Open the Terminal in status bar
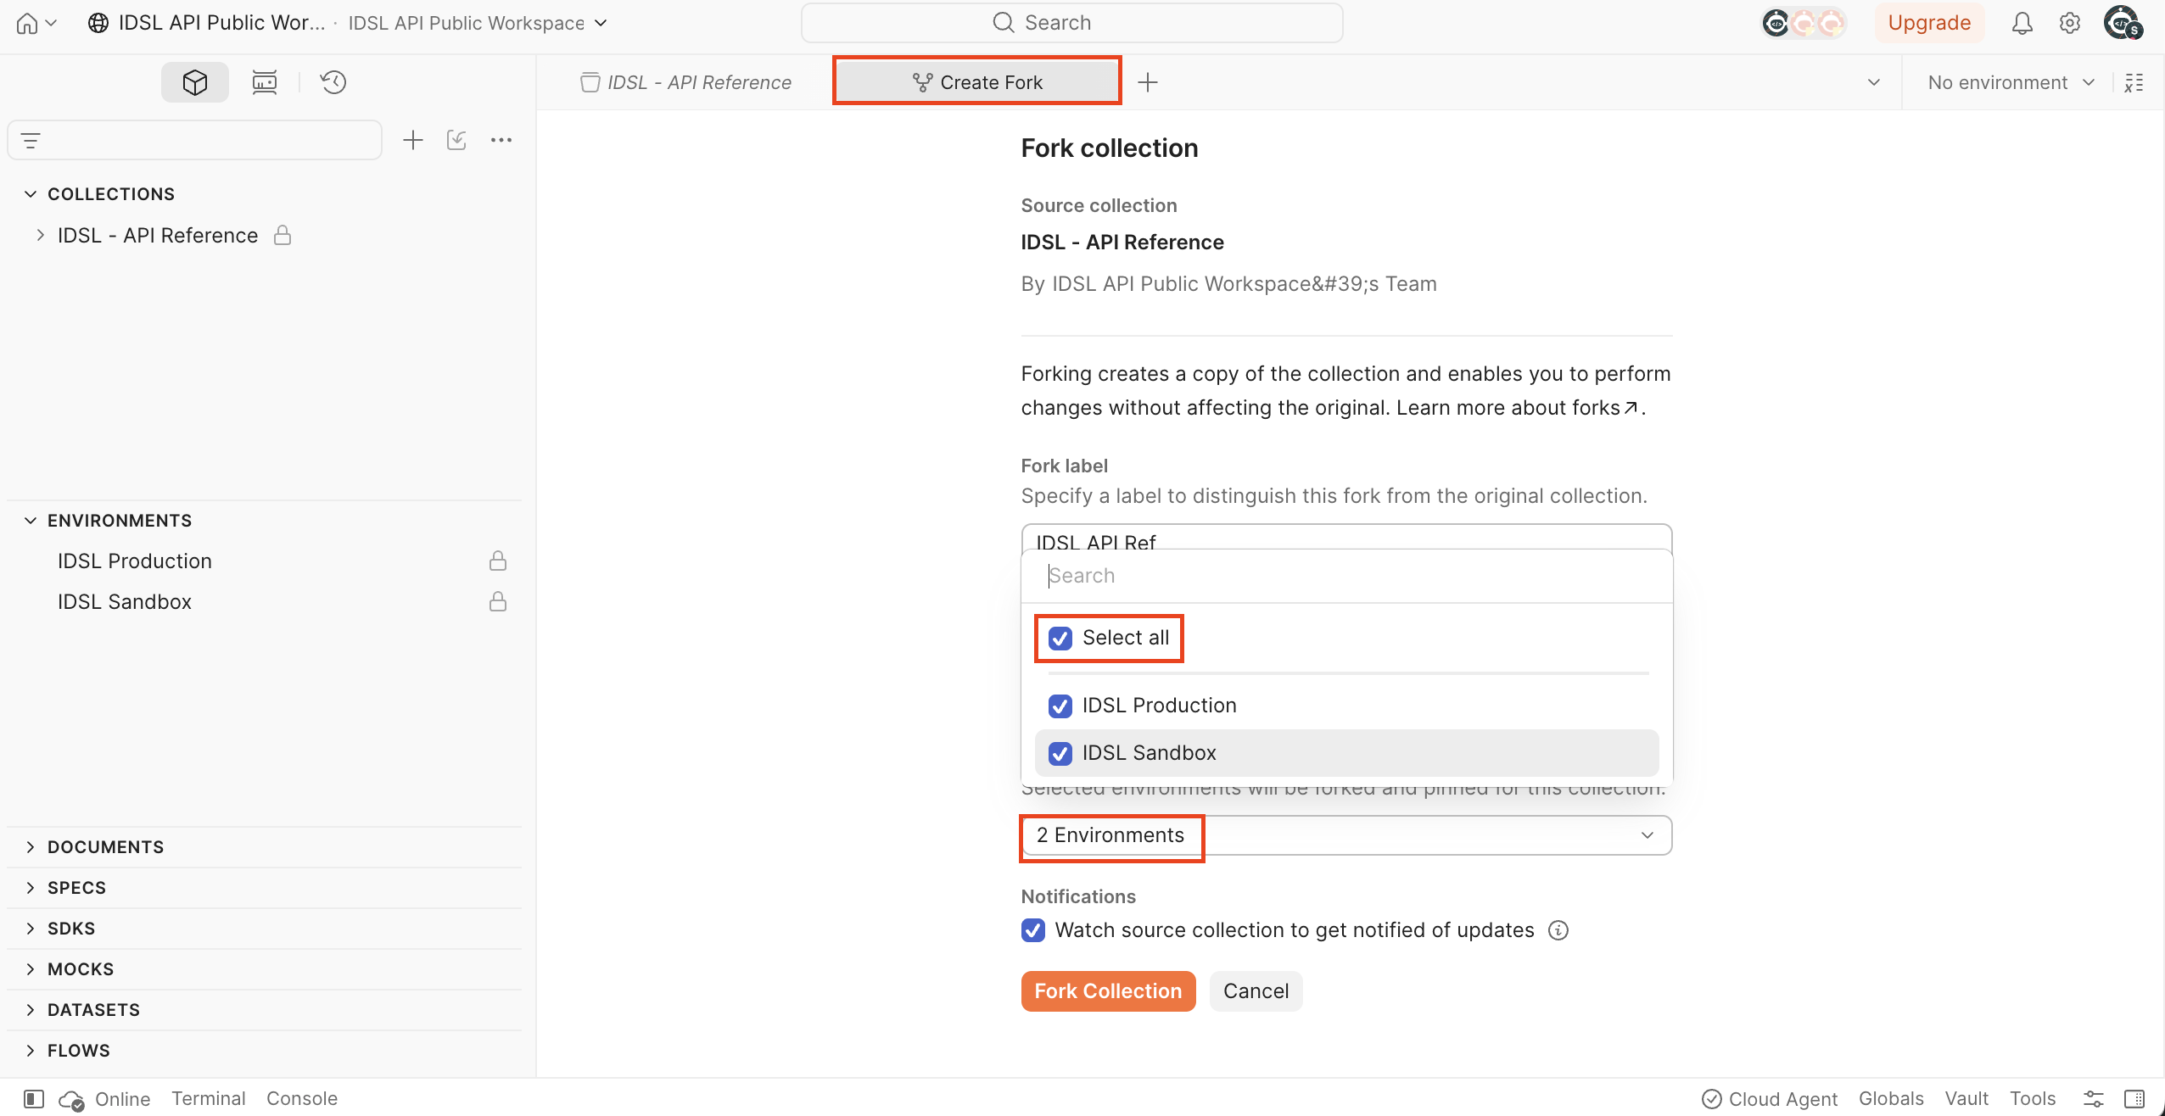Image resolution: width=2165 pixels, height=1116 pixels. pos(209,1099)
